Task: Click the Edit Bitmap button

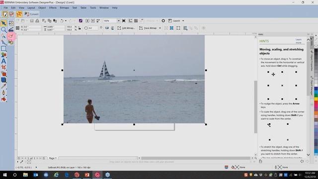Action: pos(126,28)
